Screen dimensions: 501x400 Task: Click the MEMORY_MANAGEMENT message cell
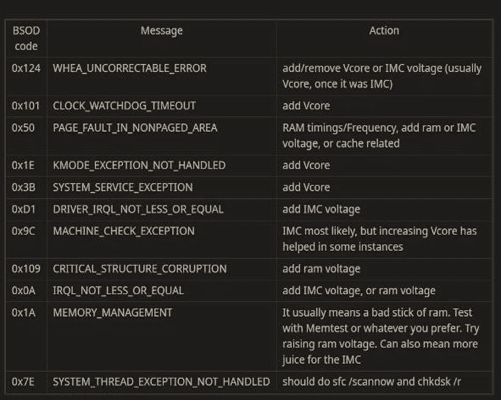click(x=112, y=313)
